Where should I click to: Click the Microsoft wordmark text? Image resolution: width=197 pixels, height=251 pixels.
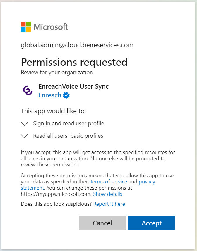coord(51,27)
